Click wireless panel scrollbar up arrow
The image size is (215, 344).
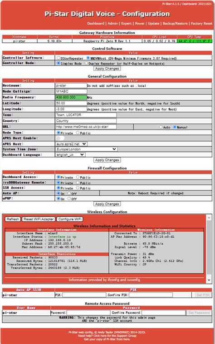(x=209, y=218)
